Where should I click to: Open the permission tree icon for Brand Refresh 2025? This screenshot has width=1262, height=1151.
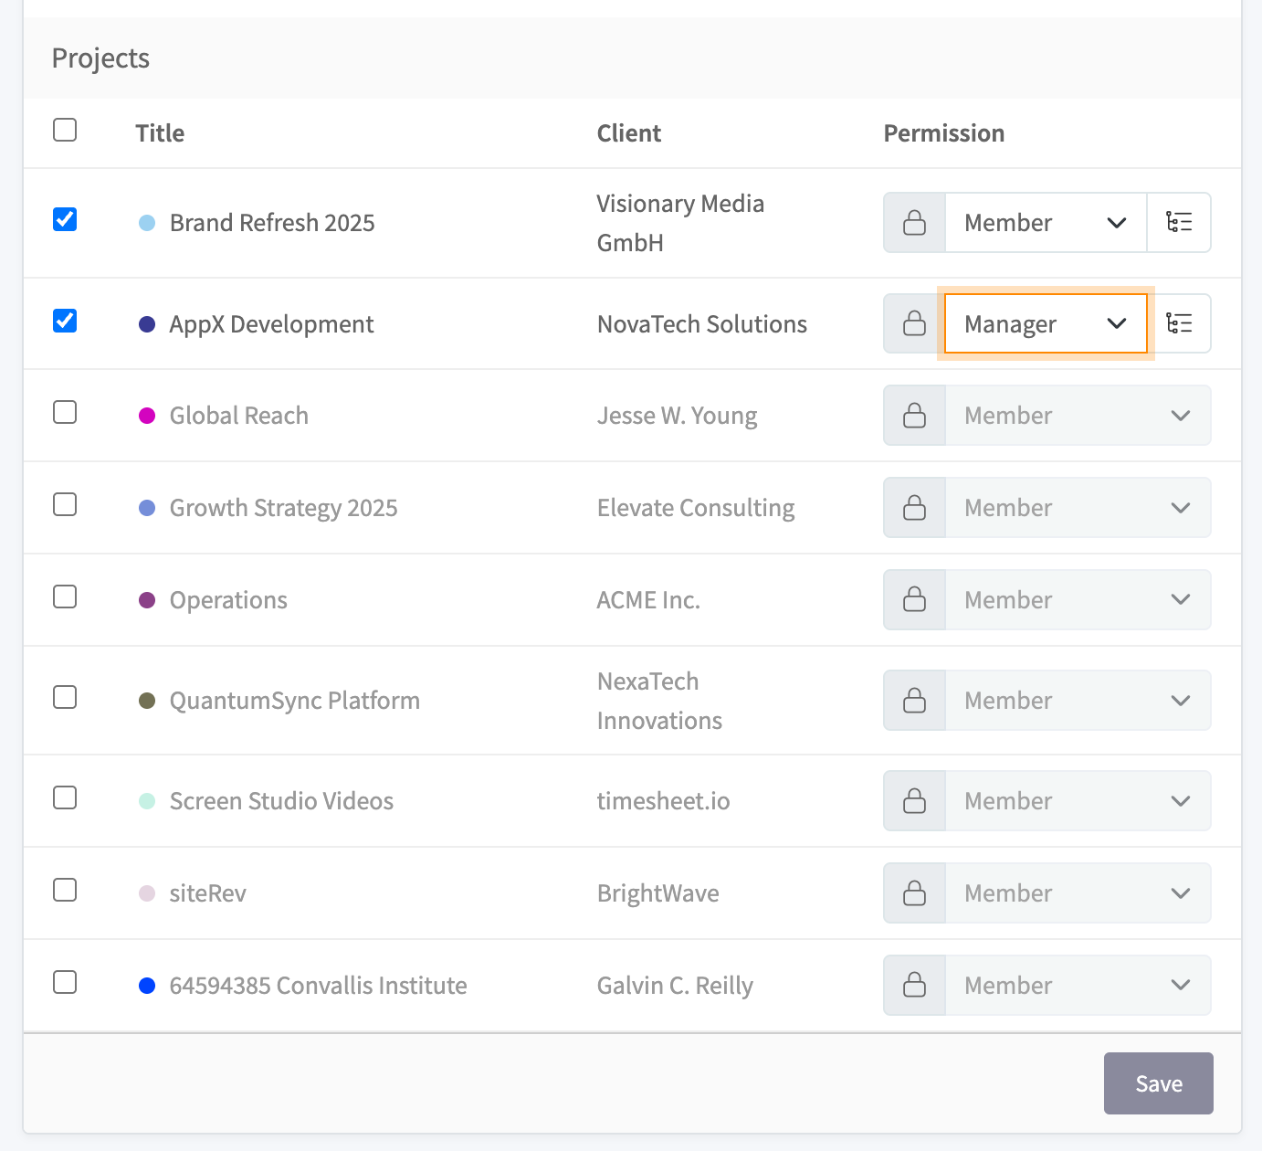(1179, 222)
